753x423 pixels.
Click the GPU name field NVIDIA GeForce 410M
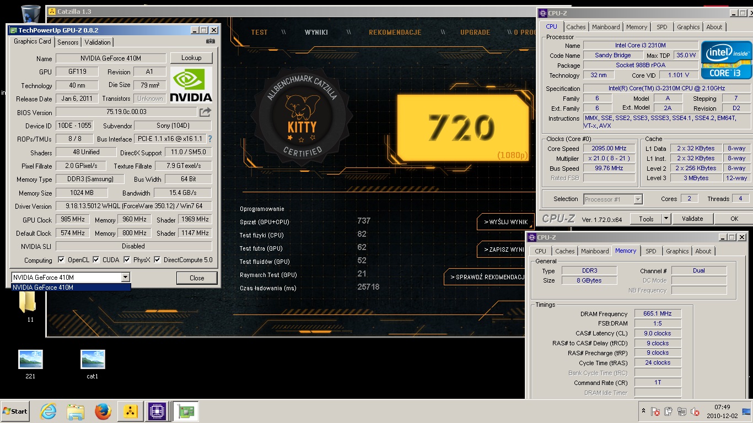[x=111, y=58]
